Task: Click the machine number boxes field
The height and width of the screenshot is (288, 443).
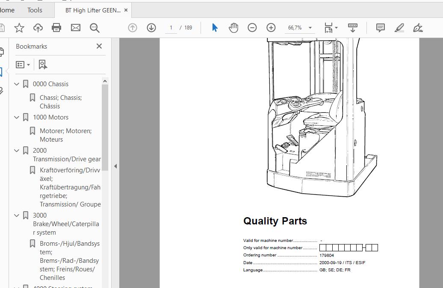Action: pos(348,248)
